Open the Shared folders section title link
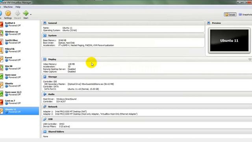252x142 pixels. 56,131
